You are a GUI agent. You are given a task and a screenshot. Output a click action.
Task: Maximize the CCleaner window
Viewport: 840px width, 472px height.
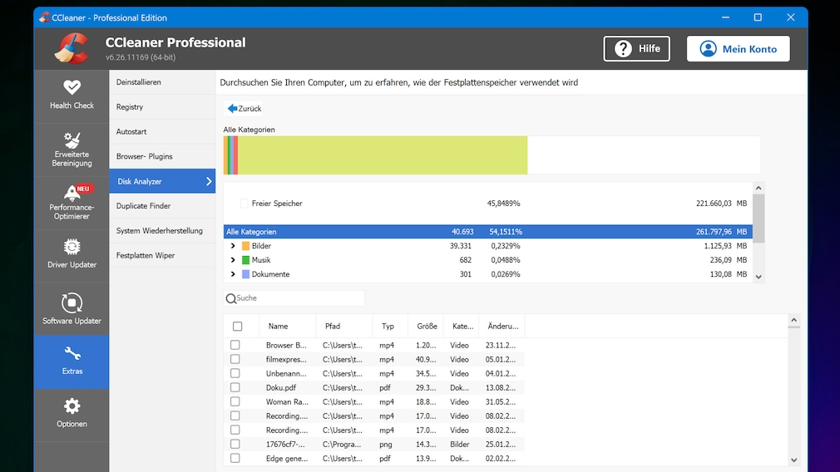pyautogui.click(x=758, y=17)
